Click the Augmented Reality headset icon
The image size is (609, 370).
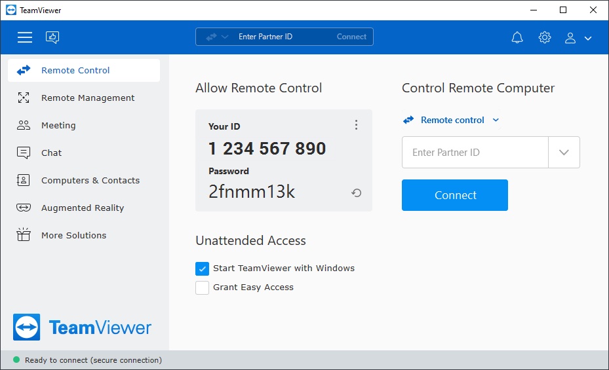tap(24, 208)
